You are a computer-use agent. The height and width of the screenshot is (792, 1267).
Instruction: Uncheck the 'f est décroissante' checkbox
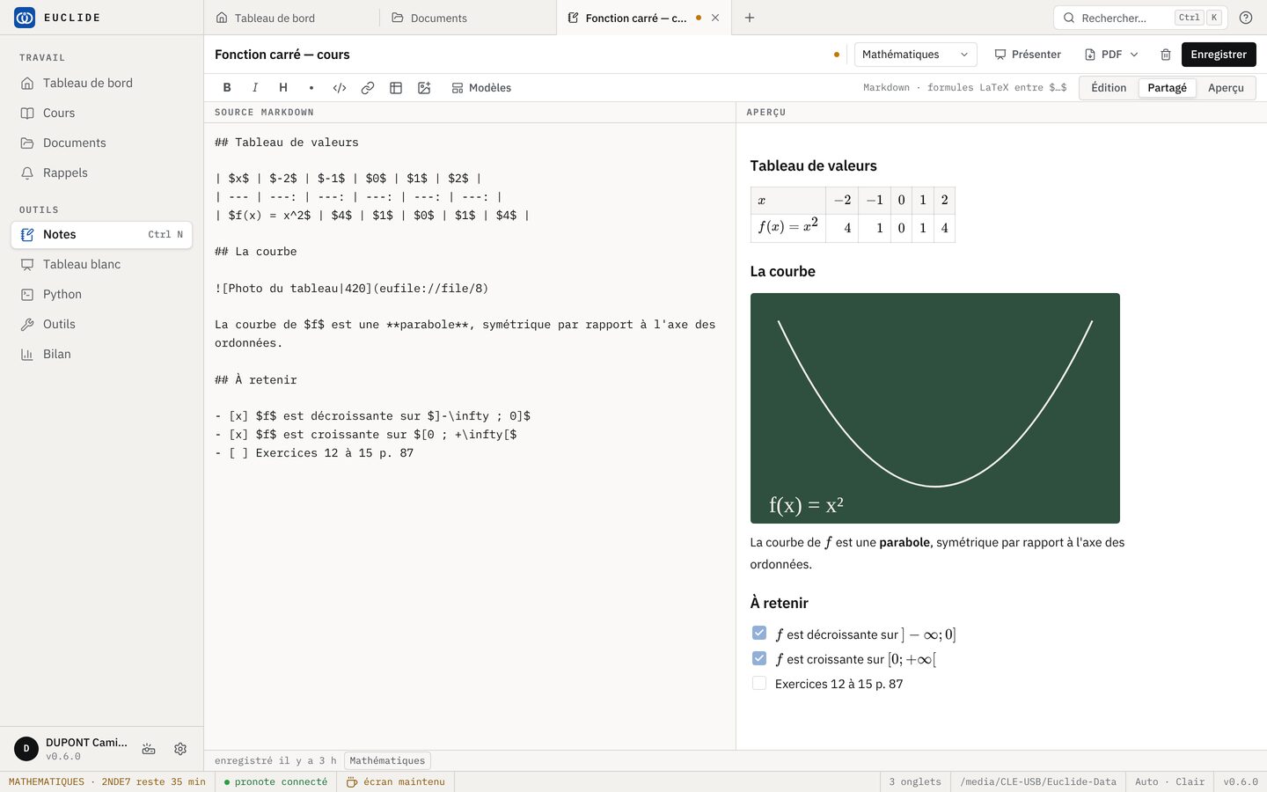759,633
